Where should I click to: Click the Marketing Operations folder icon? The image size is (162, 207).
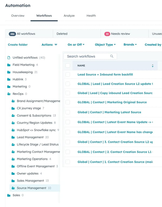coord(13,159)
